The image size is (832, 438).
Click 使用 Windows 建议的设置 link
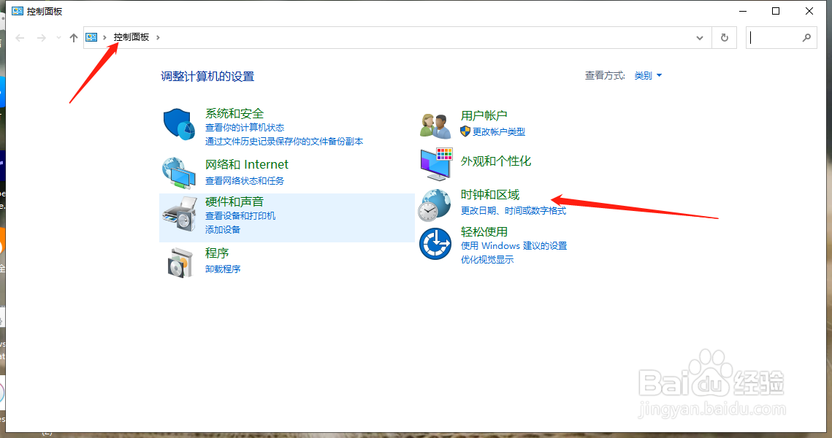tap(514, 246)
